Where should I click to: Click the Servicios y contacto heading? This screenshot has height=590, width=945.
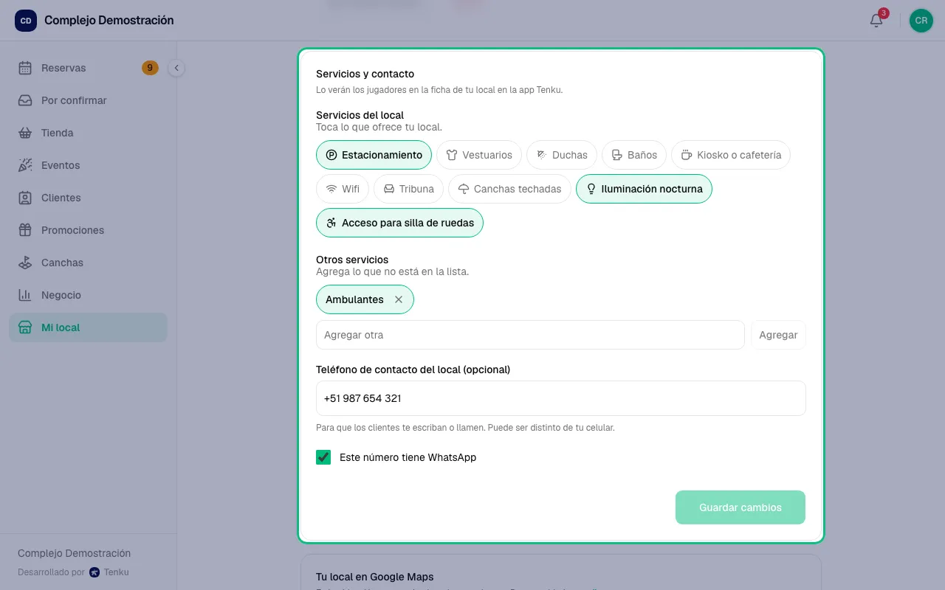tap(365, 74)
